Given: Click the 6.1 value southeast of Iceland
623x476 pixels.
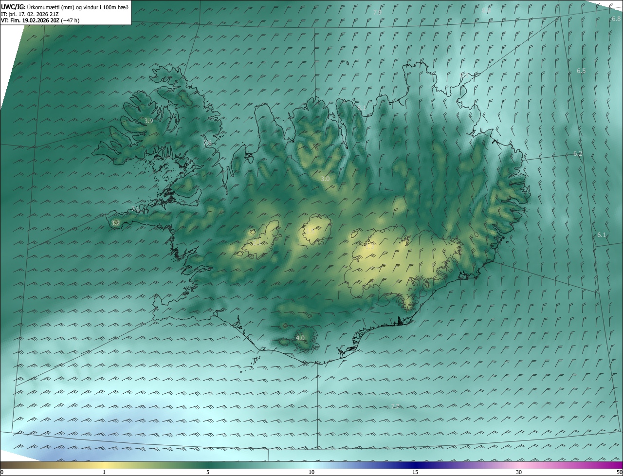Looking at the screenshot, I should click(x=602, y=235).
